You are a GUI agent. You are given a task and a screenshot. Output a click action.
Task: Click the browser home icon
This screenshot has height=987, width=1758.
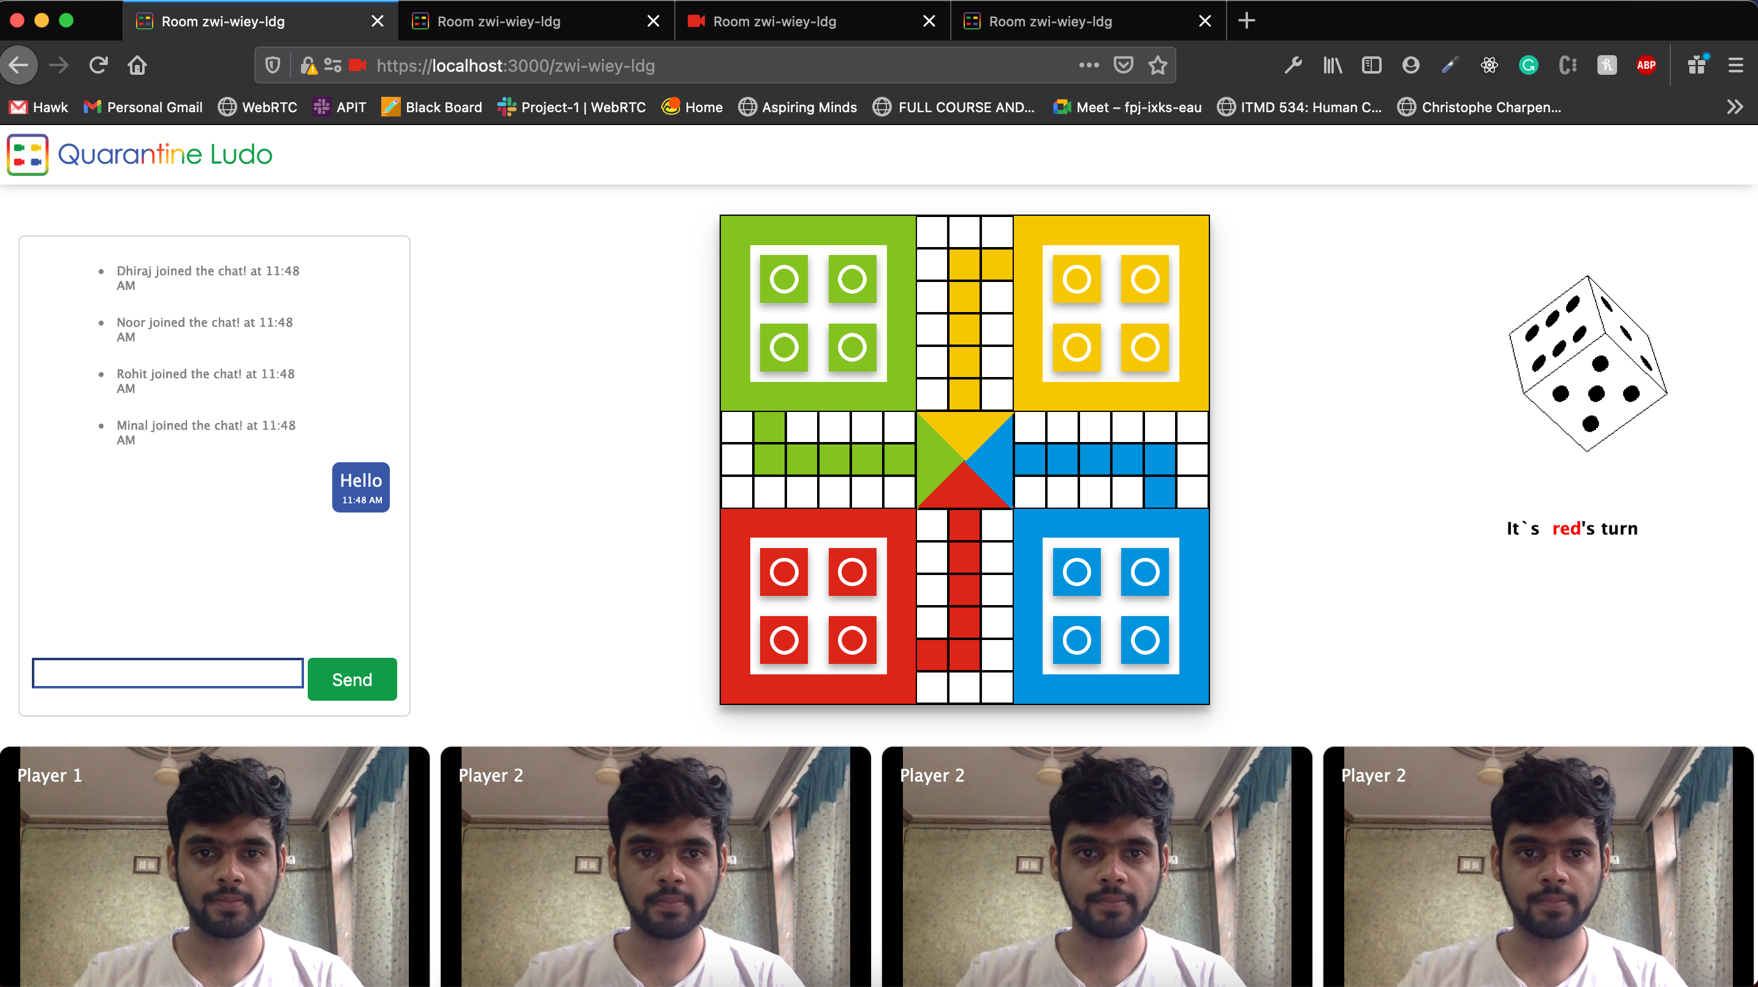(137, 66)
